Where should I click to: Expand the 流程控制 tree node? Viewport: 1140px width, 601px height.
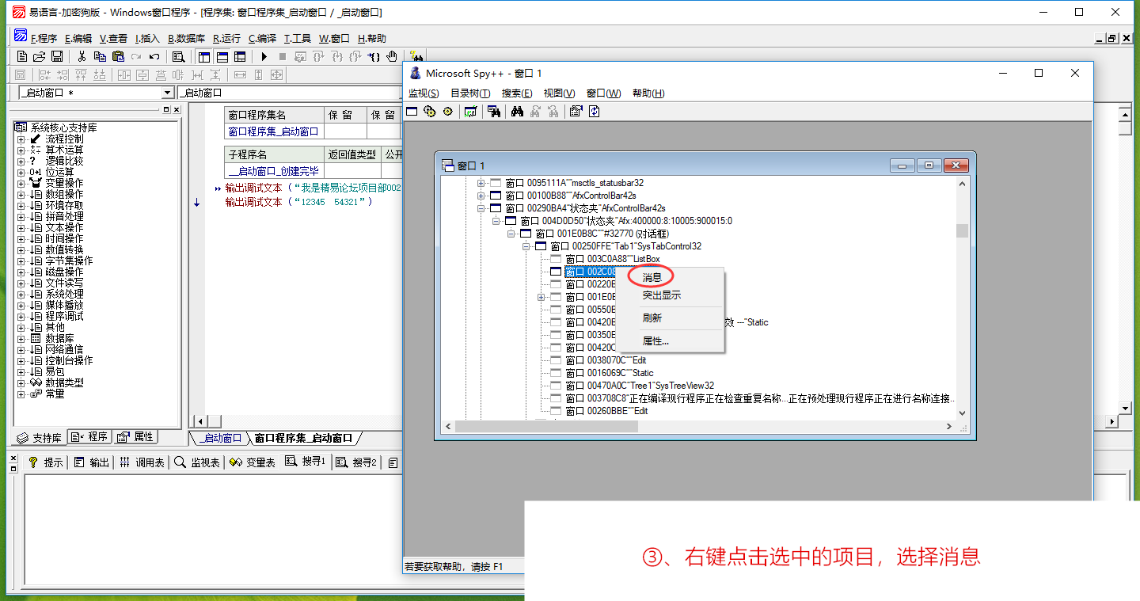(21, 139)
